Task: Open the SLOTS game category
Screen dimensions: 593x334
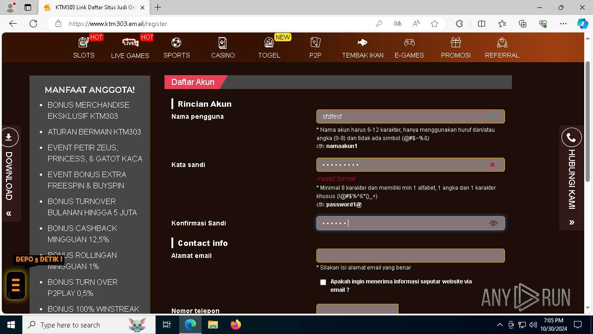Action: click(84, 48)
